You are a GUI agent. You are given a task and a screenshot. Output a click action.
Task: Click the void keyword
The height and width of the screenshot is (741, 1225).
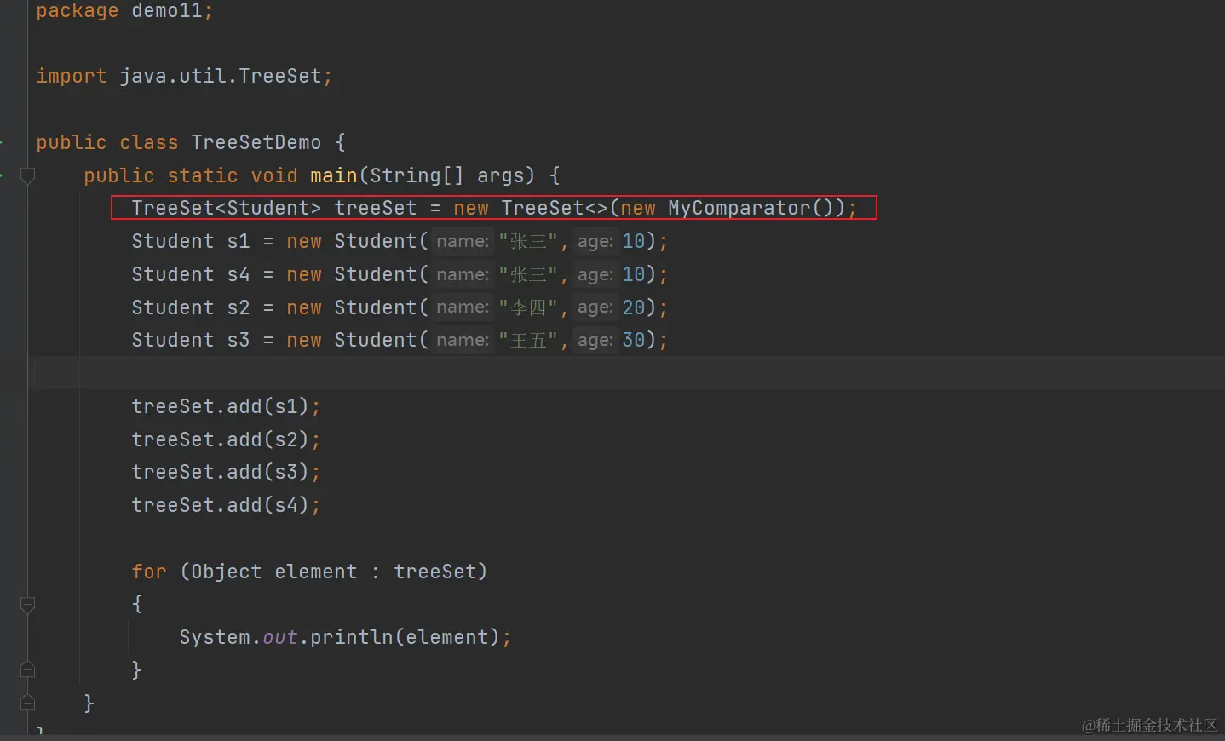(274, 175)
